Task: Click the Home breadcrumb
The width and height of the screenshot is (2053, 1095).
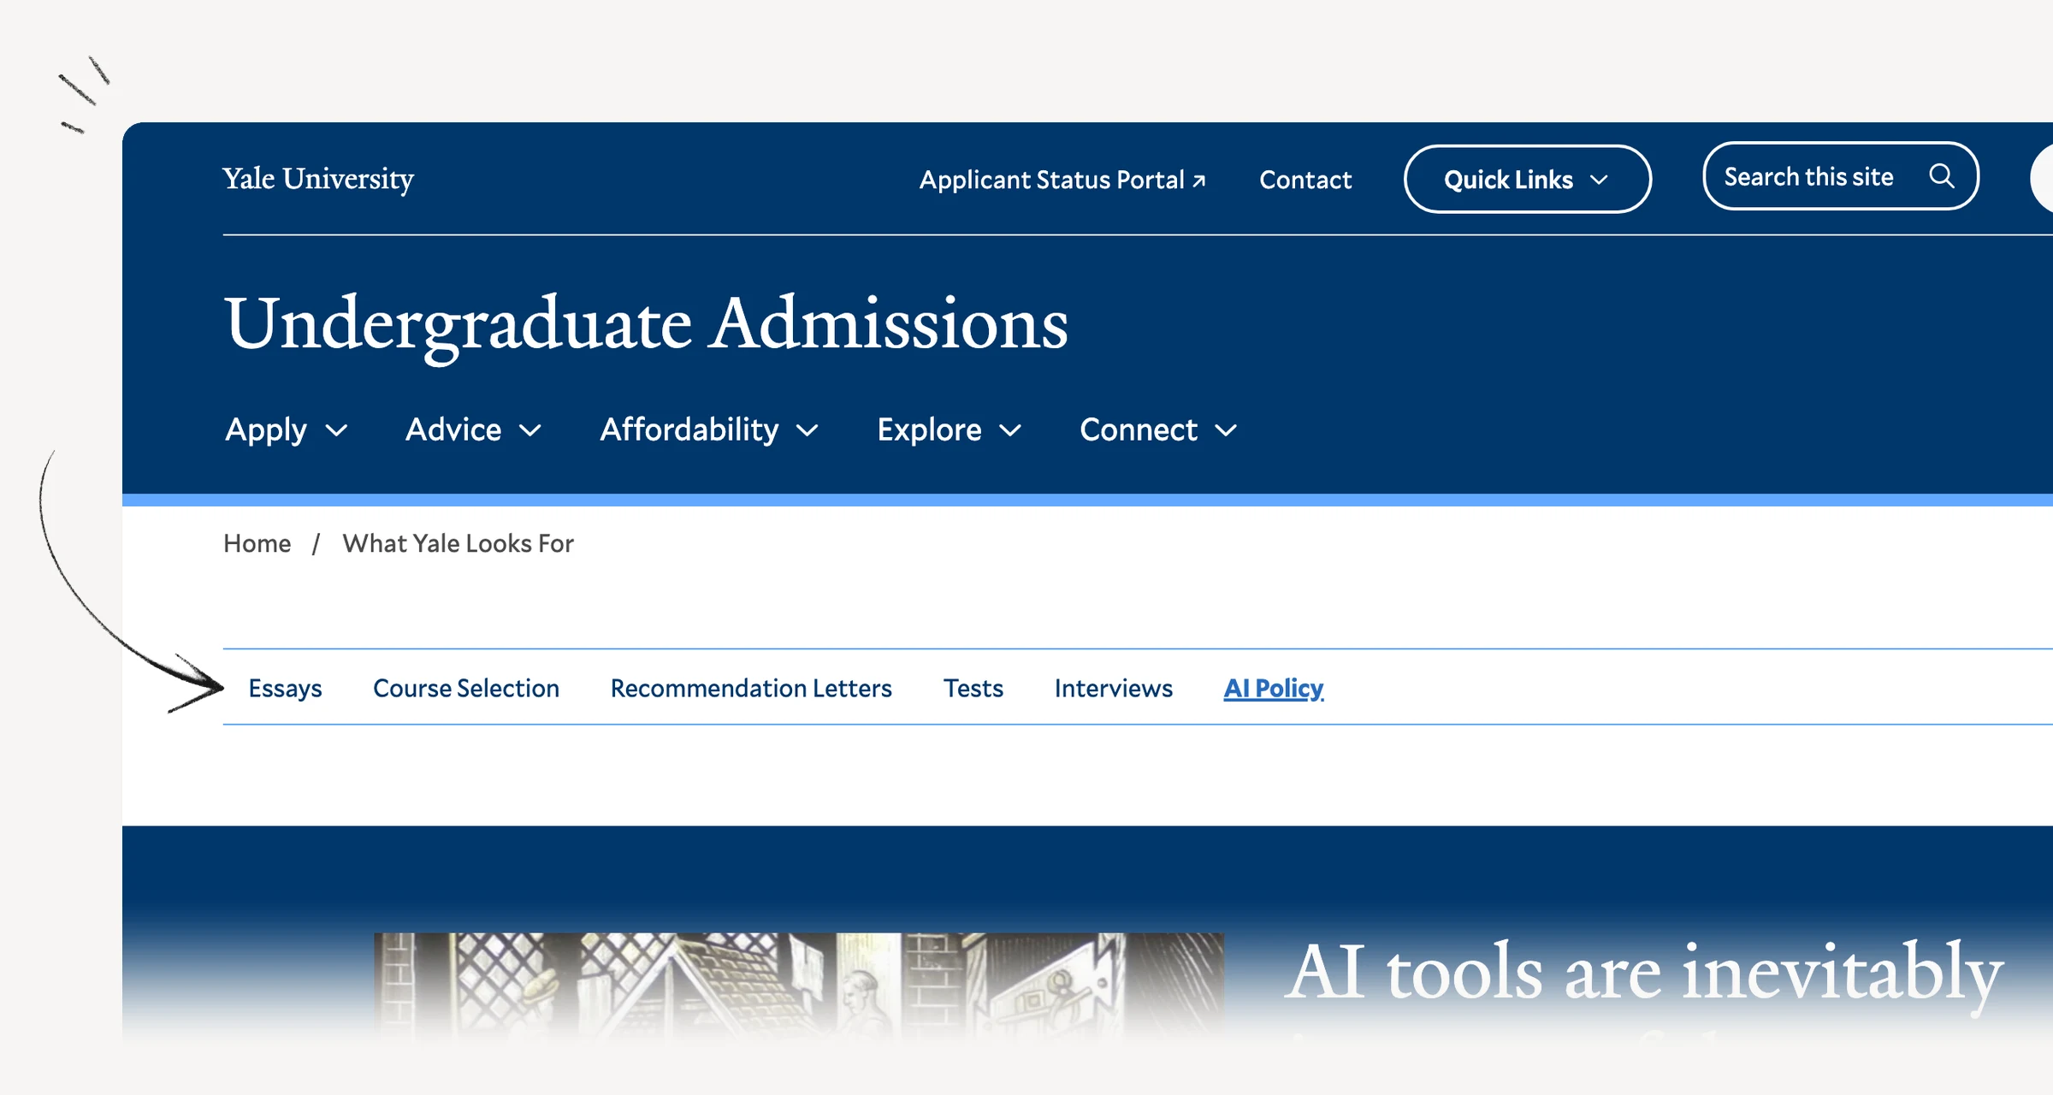Action: 257,543
